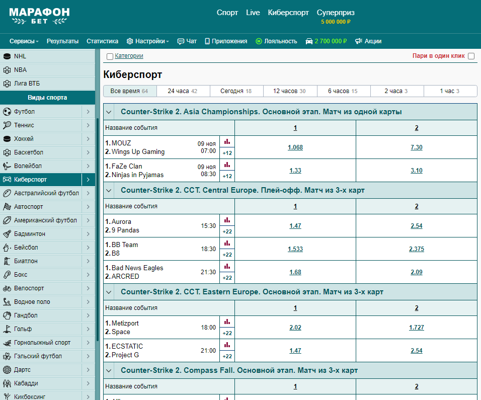Image resolution: width=481 pixels, height=400 pixels.
Task: Click the sidebar vertical scrollbar
Action: click(98, 230)
